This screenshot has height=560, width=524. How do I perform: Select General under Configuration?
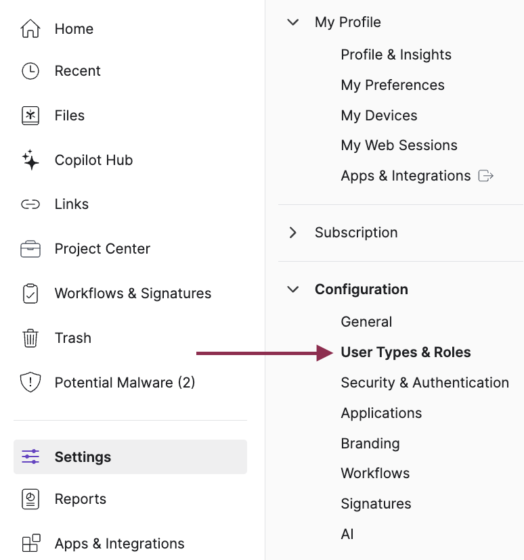[x=366, y=321]
